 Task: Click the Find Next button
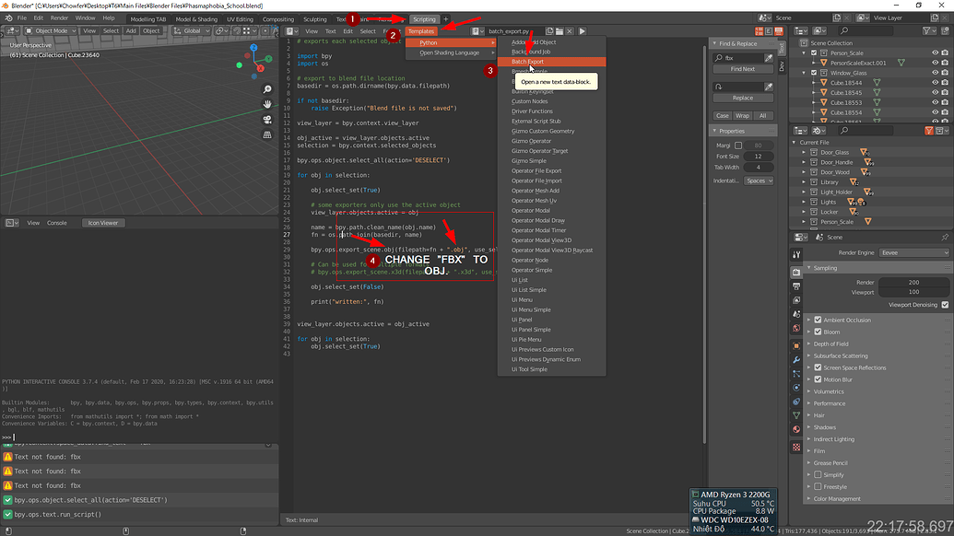pyautogui.click(x=744, y=69)
